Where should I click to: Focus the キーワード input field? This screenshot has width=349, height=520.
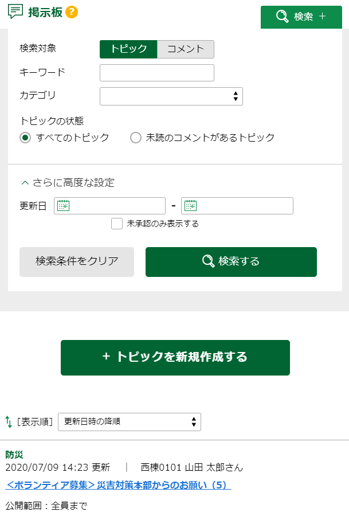156,73
